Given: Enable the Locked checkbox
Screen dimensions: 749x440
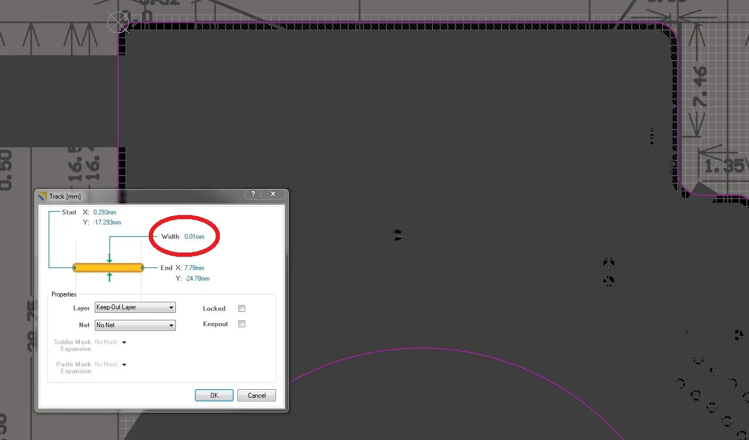Looking at the screenshot, I should 242,309.
